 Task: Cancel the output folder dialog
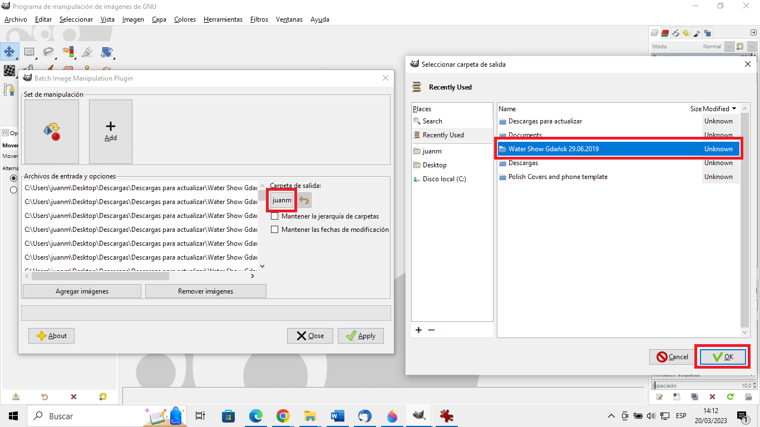pyautogui.click(x=672, y=357)
